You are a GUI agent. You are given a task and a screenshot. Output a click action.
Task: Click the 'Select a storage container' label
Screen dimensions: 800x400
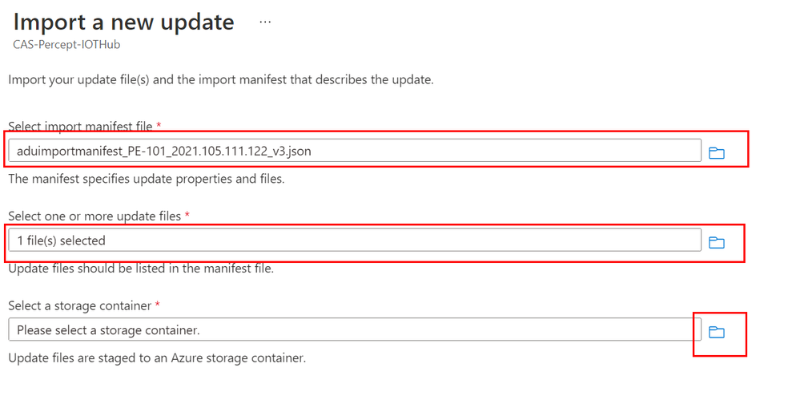80,305
